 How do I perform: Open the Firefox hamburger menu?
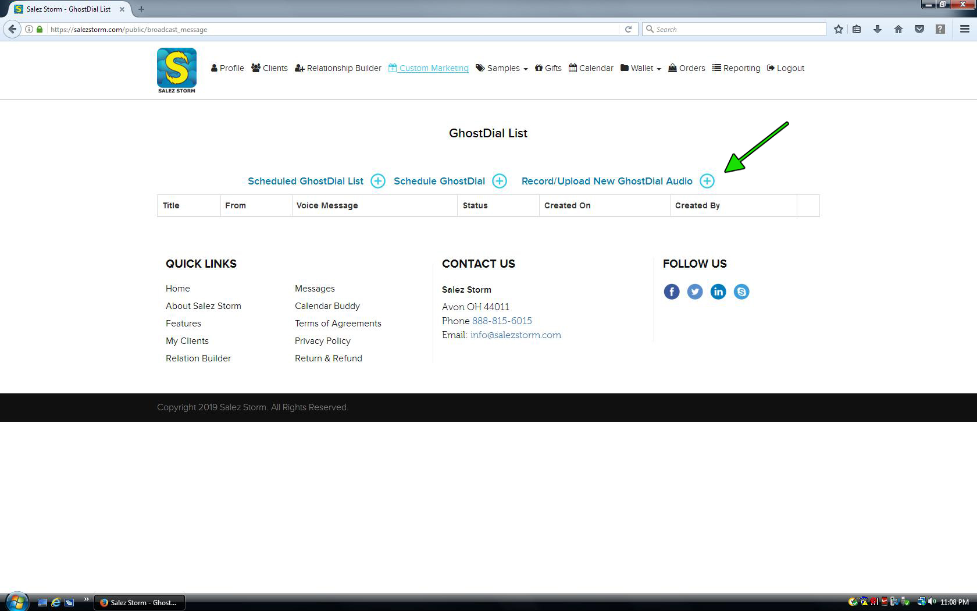pos(964,29)
